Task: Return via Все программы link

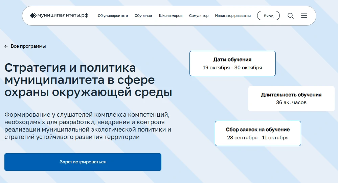Action: 28,46
